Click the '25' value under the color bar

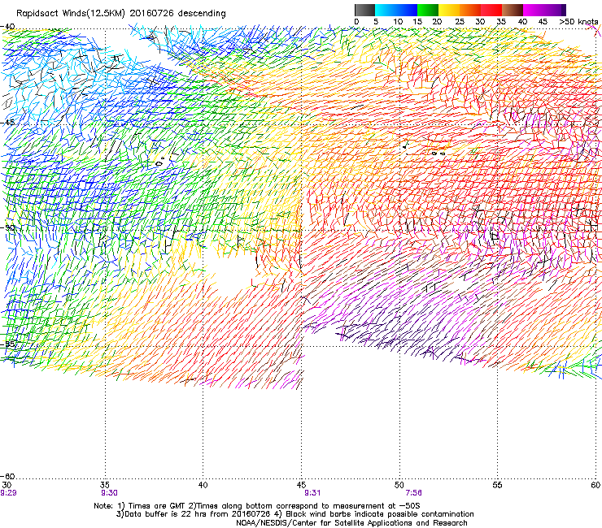coord(460,22)
